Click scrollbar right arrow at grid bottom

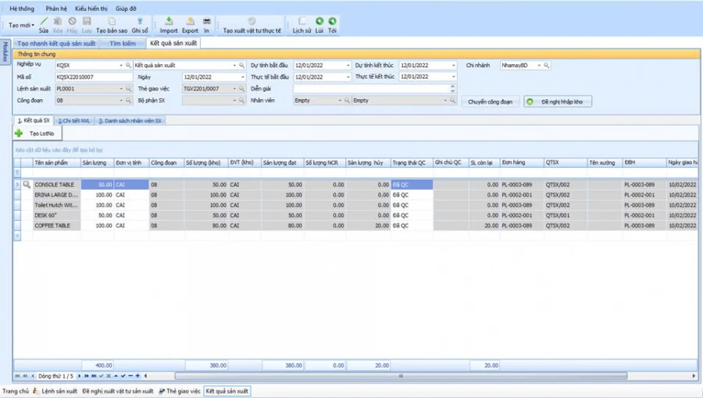(x=694, y=376)
